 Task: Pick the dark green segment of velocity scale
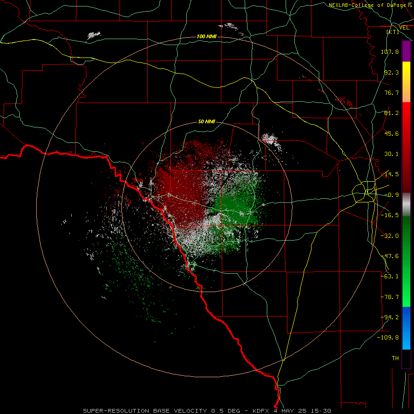406,230
